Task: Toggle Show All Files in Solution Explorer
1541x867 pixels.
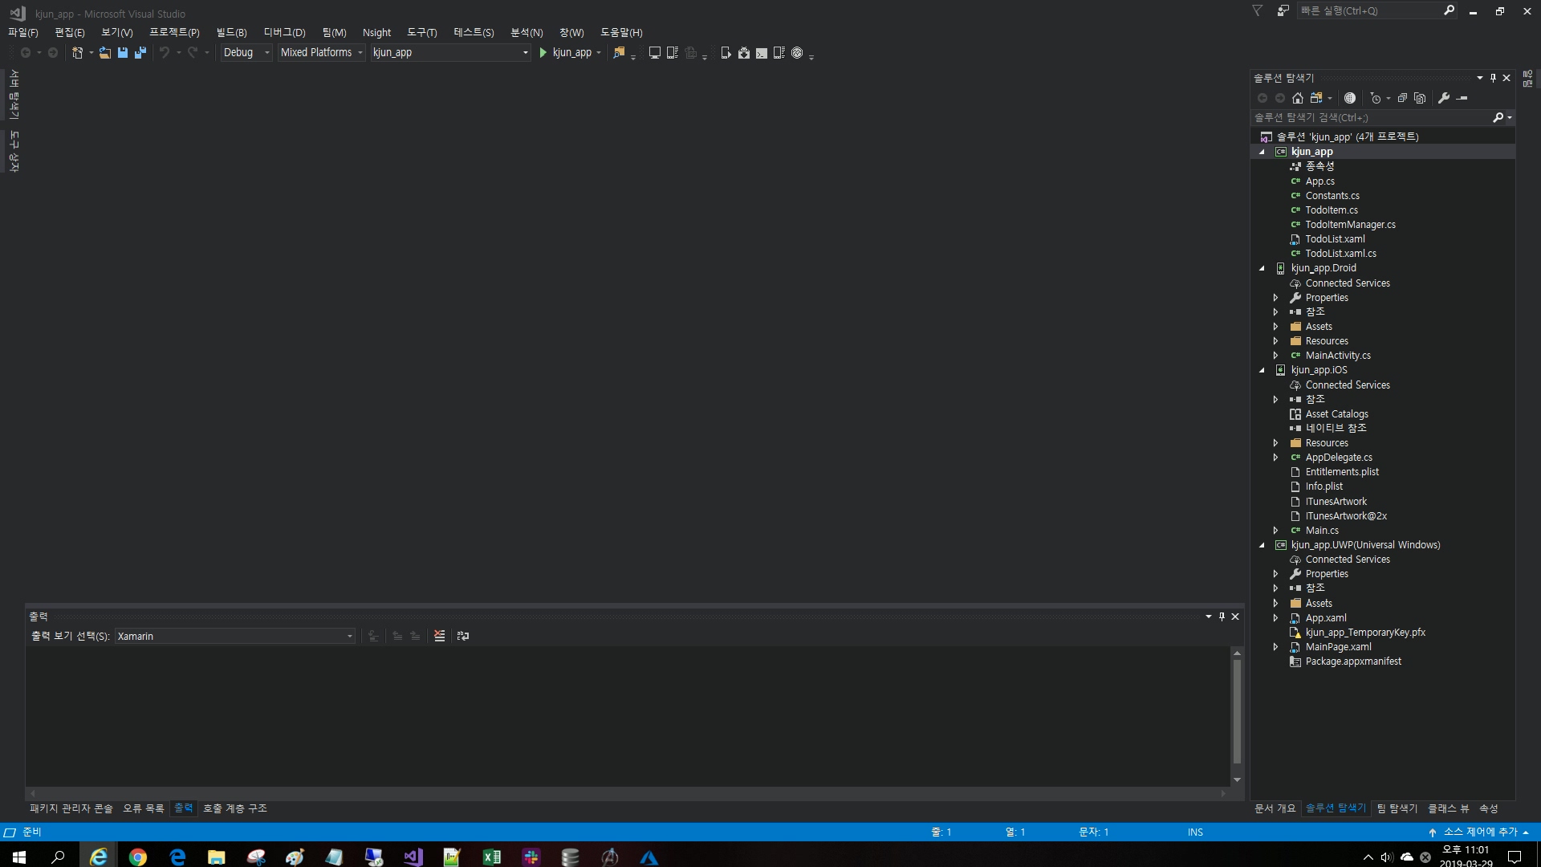Action: [1420, 98]
